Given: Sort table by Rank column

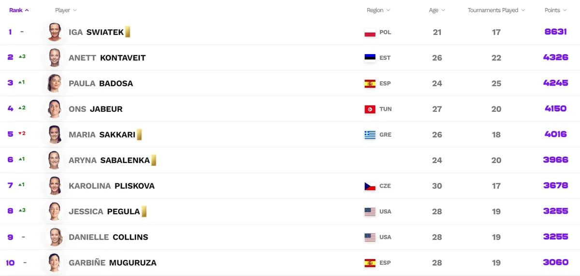Looking at the screenshot, I should [x=19, y=10].
